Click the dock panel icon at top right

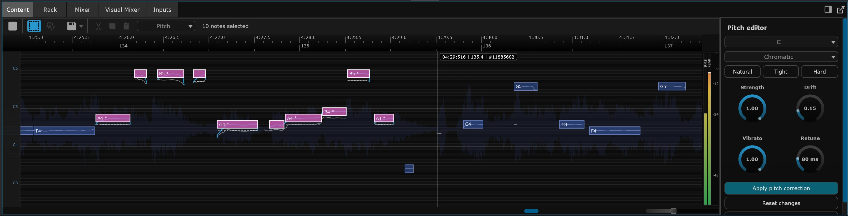click(x=828, y=10)
